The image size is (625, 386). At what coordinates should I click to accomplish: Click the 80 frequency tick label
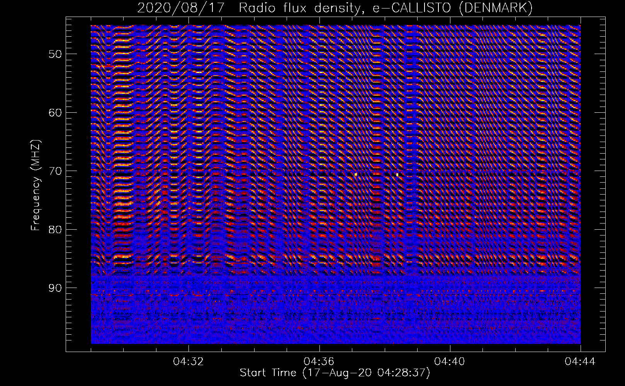pyautogui.click(x=54, y=229)
